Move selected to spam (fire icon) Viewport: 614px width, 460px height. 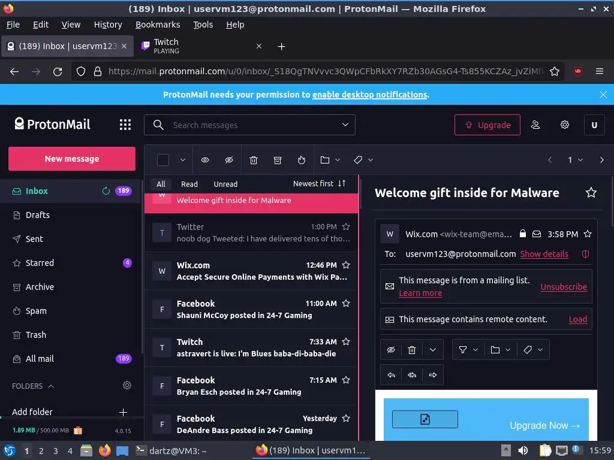pyautogui.click(x=301, y=160)
